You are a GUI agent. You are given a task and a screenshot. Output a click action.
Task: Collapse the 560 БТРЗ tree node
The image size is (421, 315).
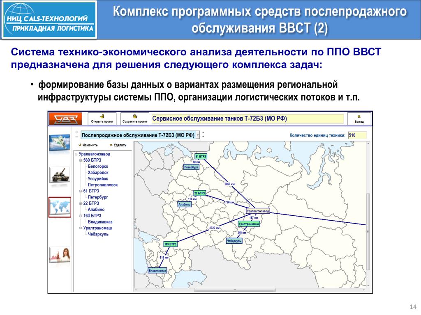point(81,160)
